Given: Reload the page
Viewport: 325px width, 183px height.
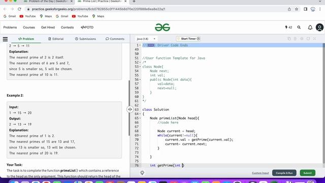Looking at the screenshot, I should click(19, 9).
